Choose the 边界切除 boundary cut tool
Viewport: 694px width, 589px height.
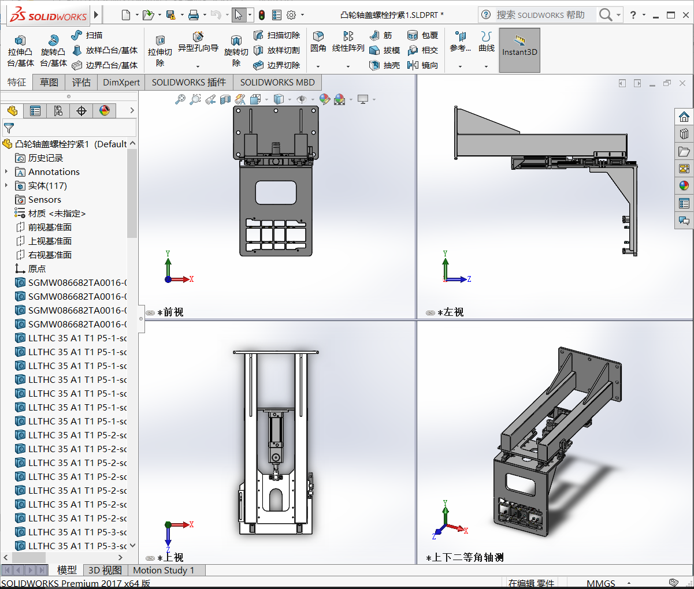click(x=276, y=65)
